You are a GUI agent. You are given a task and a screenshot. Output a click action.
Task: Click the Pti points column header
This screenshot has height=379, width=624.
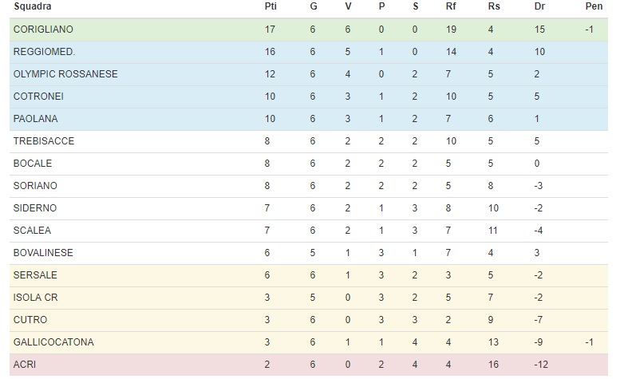point(271,6)
